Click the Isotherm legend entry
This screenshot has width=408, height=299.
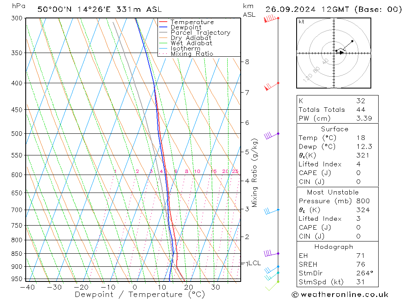click(x=180, y=49)
